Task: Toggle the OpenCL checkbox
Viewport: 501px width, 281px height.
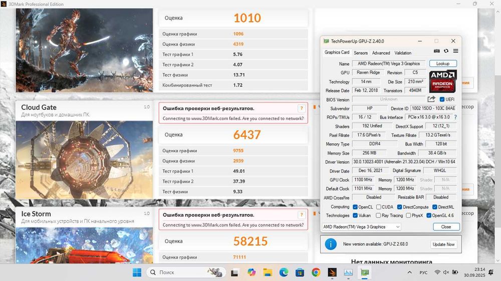Action: pyautogui.click(x=355, y=207)
